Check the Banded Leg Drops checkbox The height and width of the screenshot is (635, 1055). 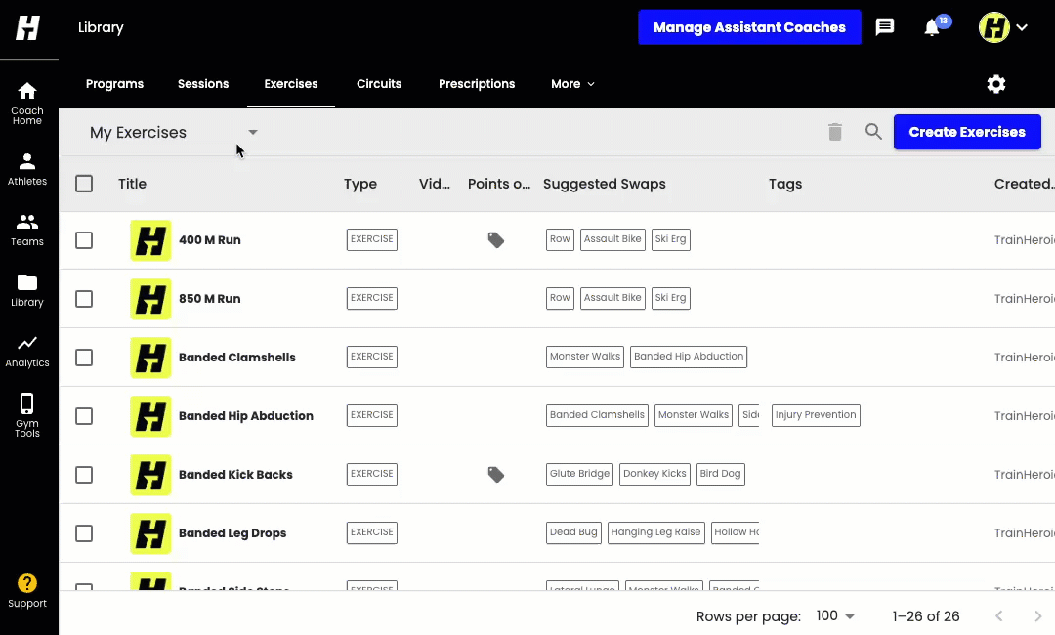(x=84, y=533)
